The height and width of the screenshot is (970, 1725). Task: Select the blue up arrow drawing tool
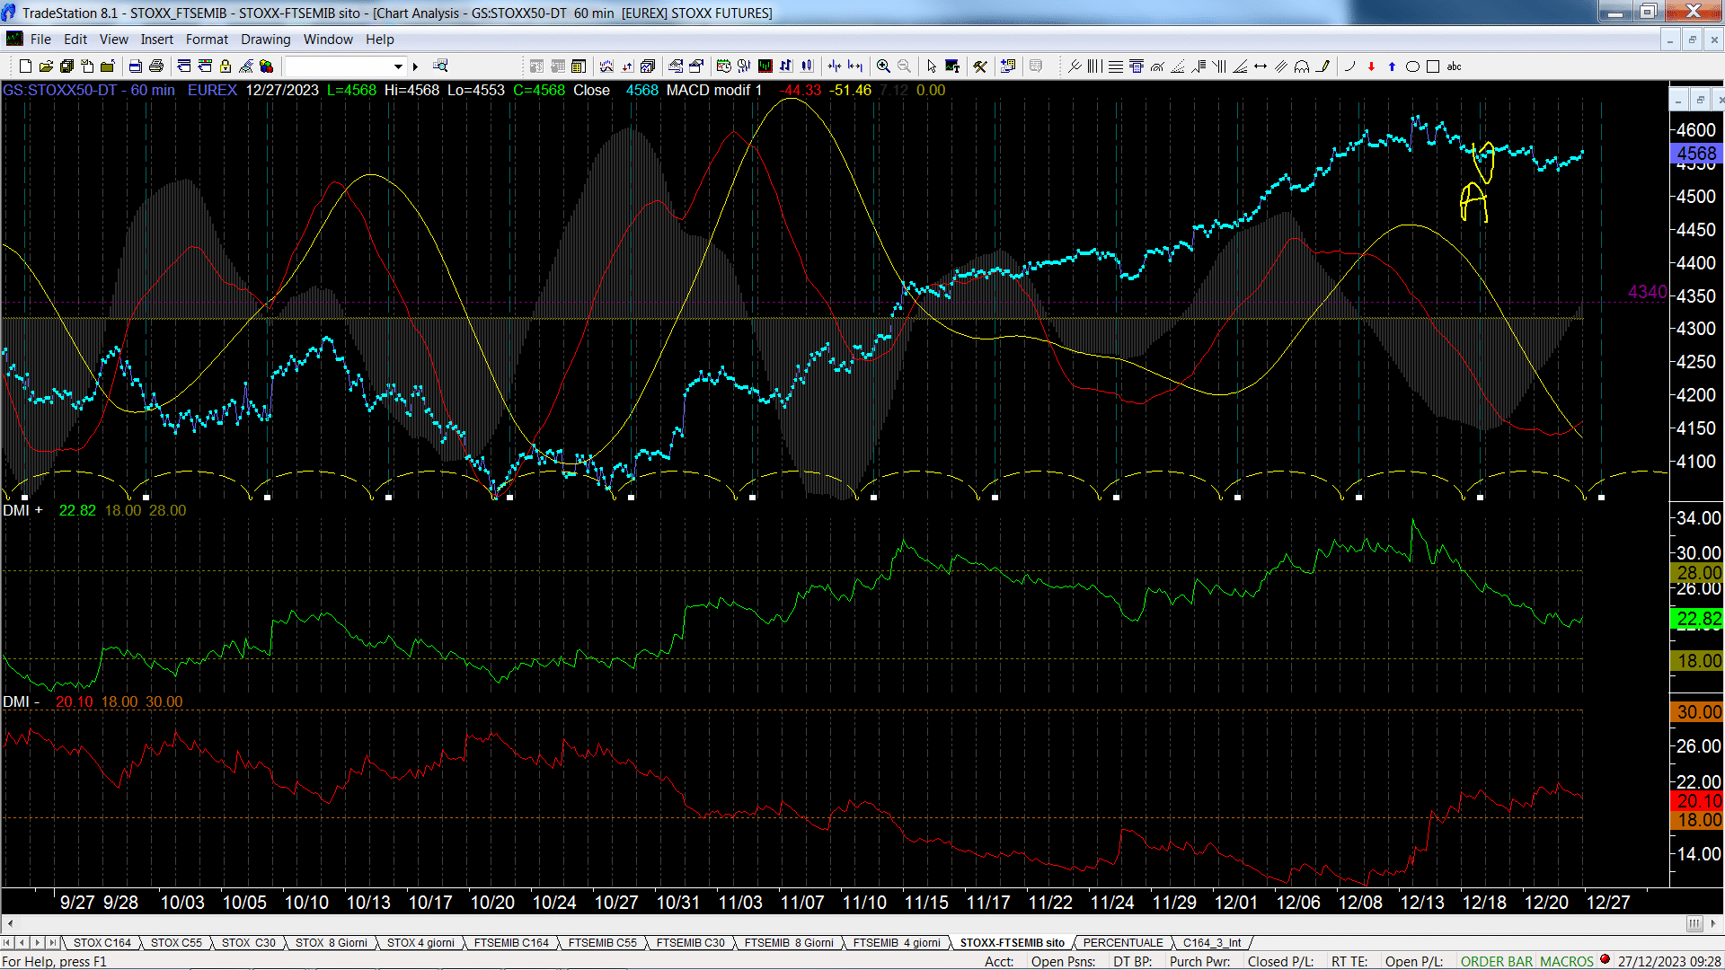click(1392, 66)
